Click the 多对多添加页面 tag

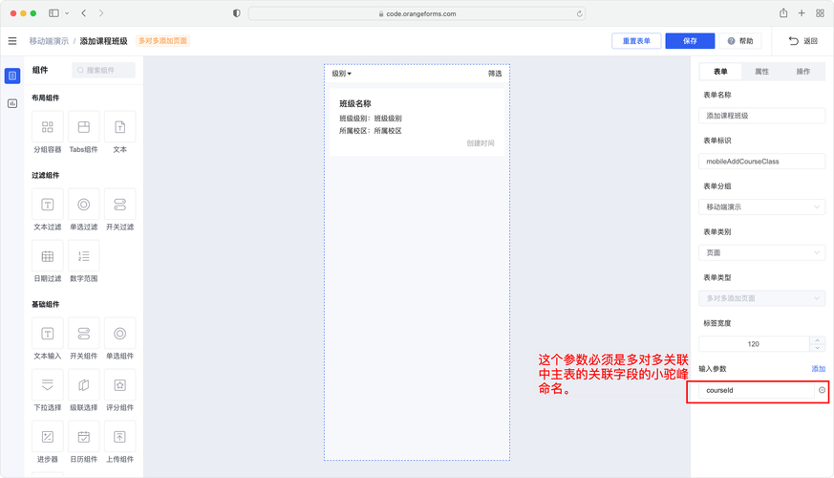(162, 41)
